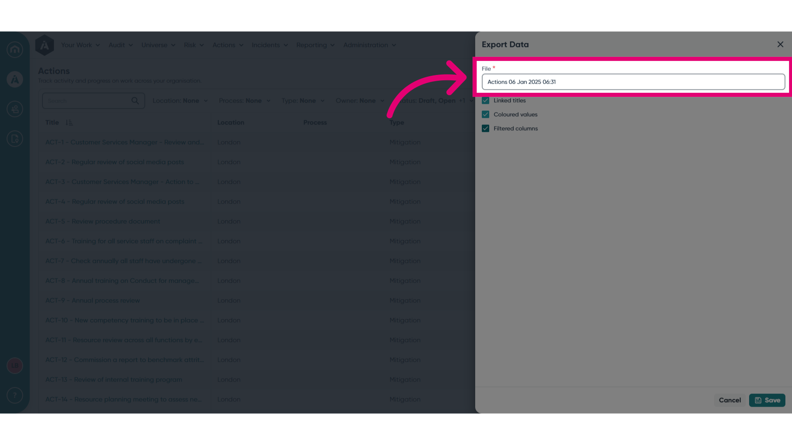Open ACT-10 New competency training action

pos(125,320)
